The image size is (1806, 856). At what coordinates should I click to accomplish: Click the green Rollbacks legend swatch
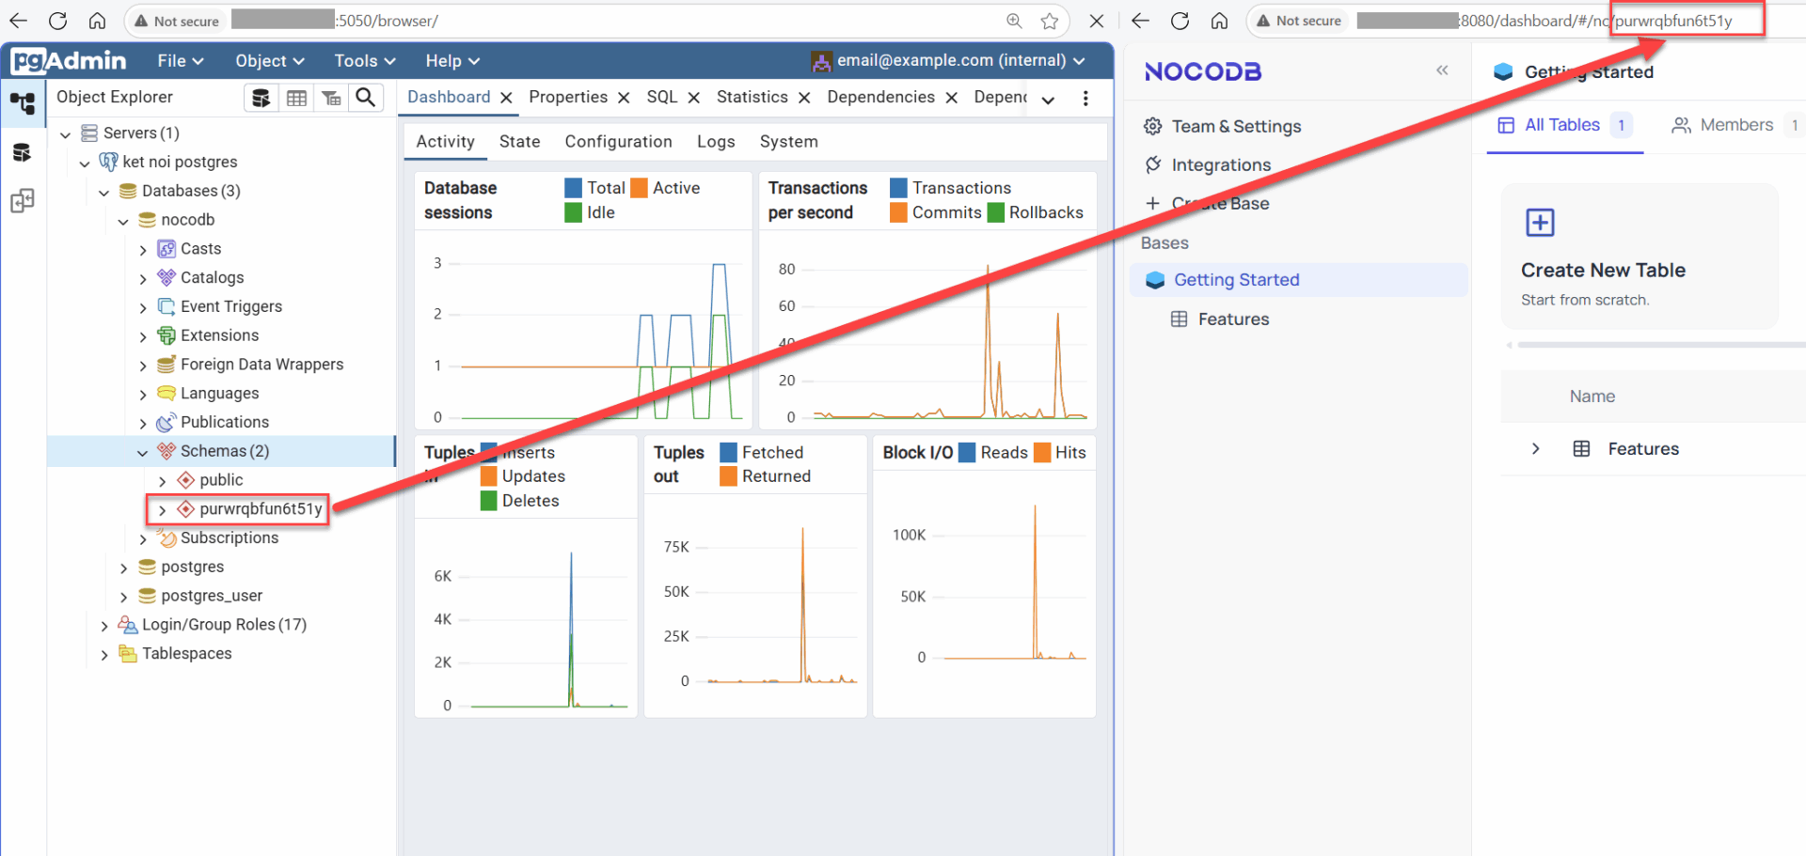[x=995, y=212]
